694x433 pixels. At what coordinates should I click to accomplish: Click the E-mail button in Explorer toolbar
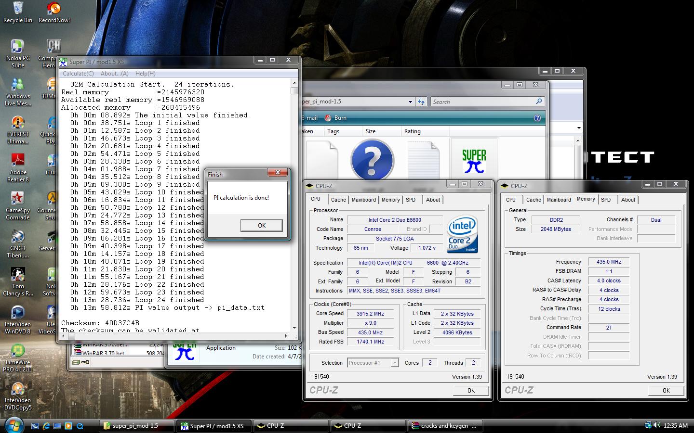click(x=310, y=118)
